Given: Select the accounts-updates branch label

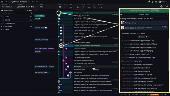Looking at the screenshot, I should point(41,40).
